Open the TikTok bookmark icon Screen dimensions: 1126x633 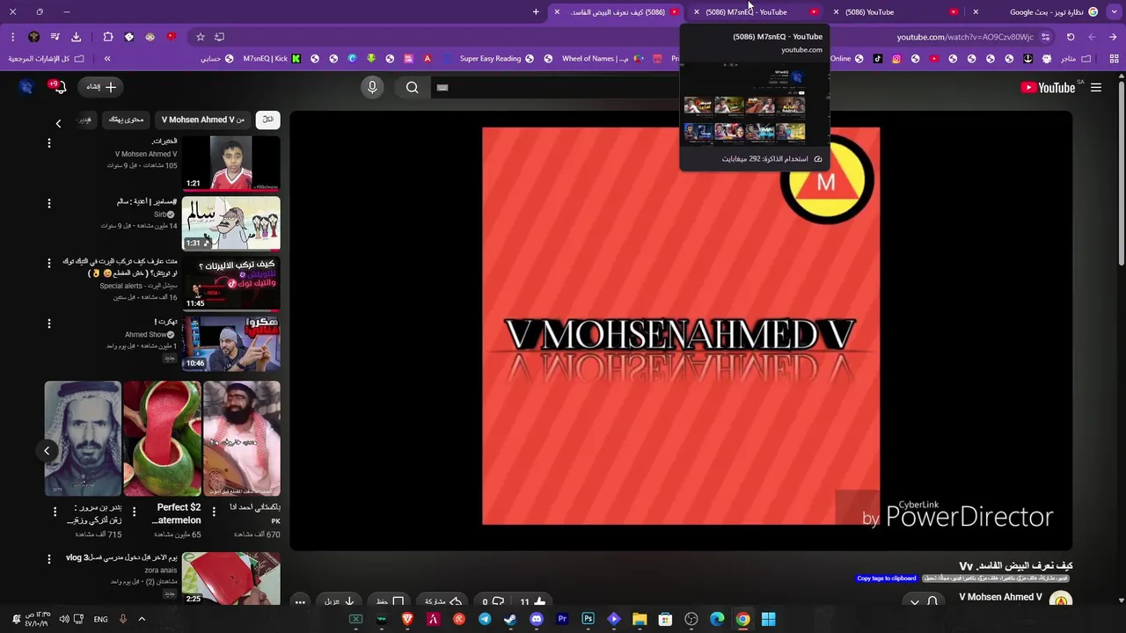877,59
